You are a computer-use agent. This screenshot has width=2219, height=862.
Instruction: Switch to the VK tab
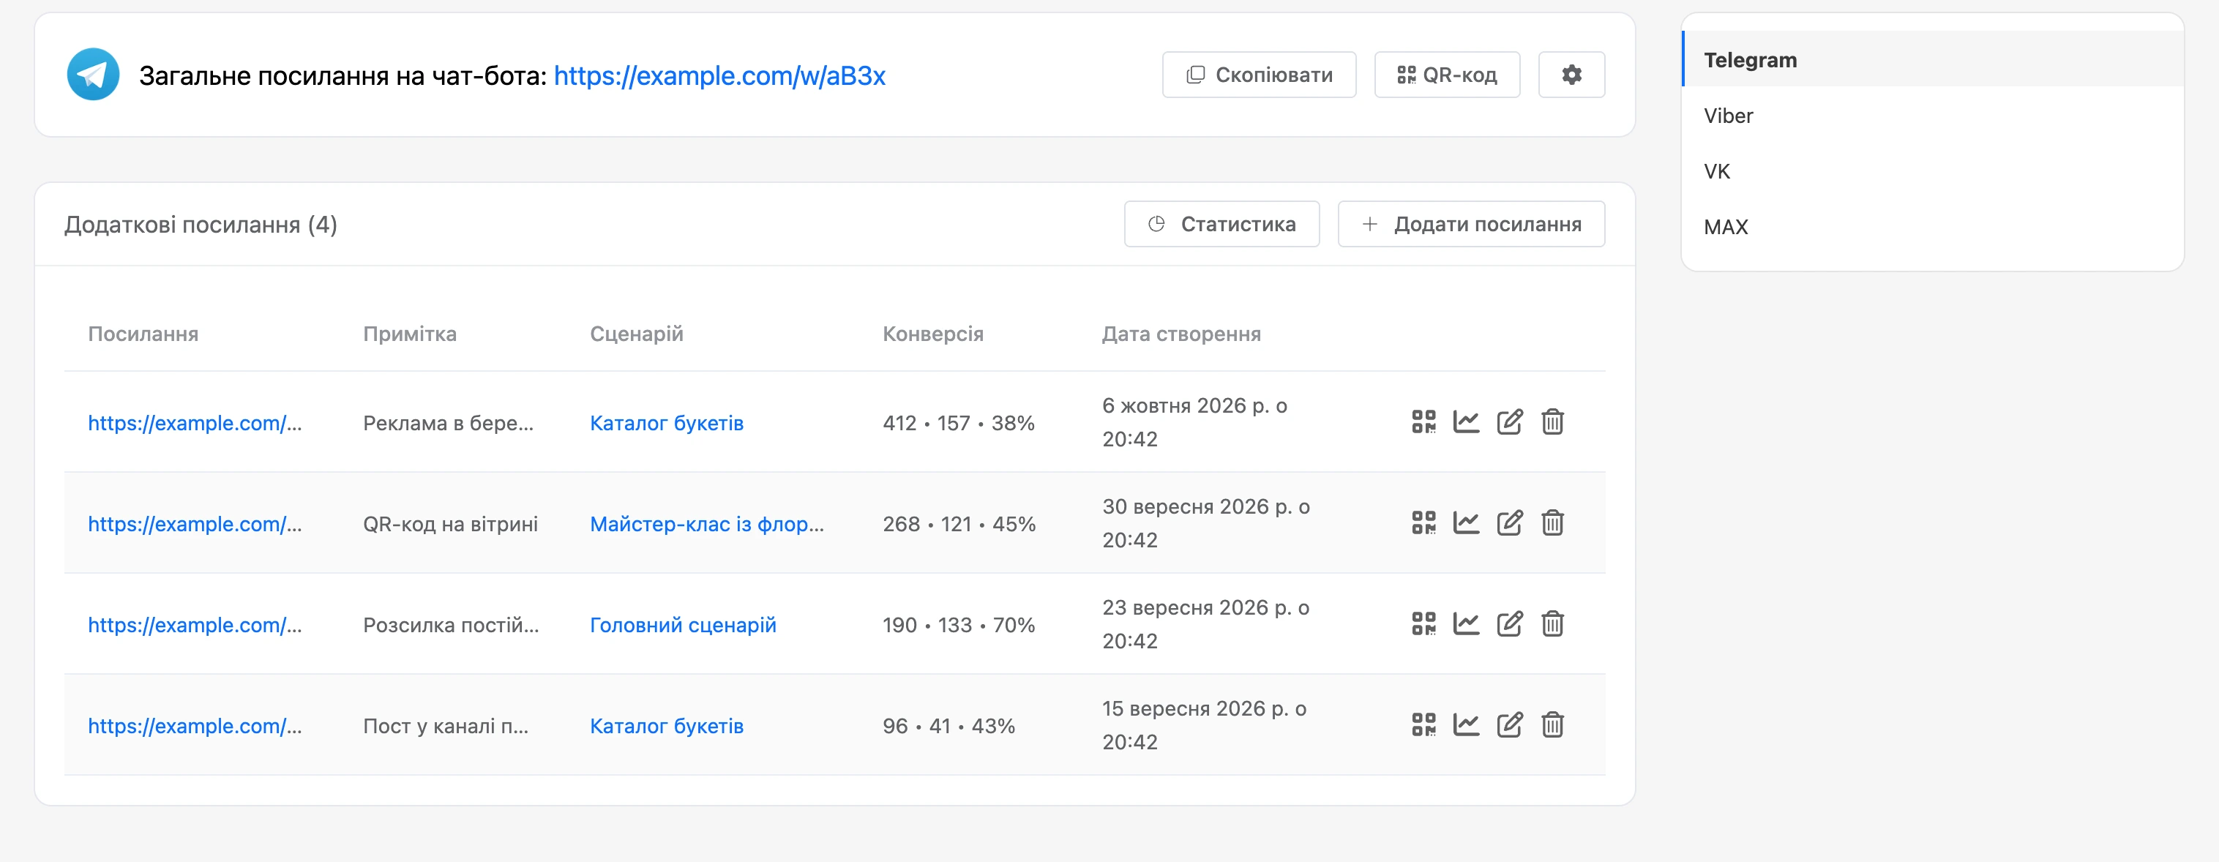pyautogui.click(x=1932, y=171)
